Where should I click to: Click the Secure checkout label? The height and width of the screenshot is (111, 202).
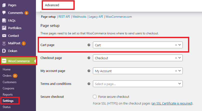(x=52, y=97)
